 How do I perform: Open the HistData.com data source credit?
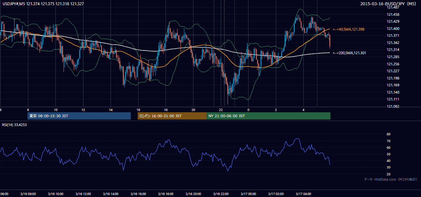[391, 179]
